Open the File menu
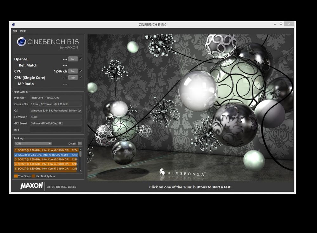Screen dimensions: 317x233 point(15,31)
